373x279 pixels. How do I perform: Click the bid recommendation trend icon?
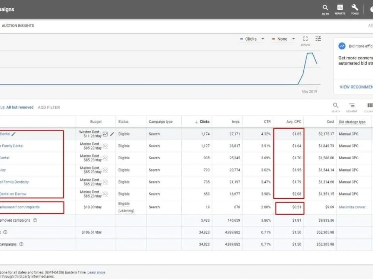342,46
